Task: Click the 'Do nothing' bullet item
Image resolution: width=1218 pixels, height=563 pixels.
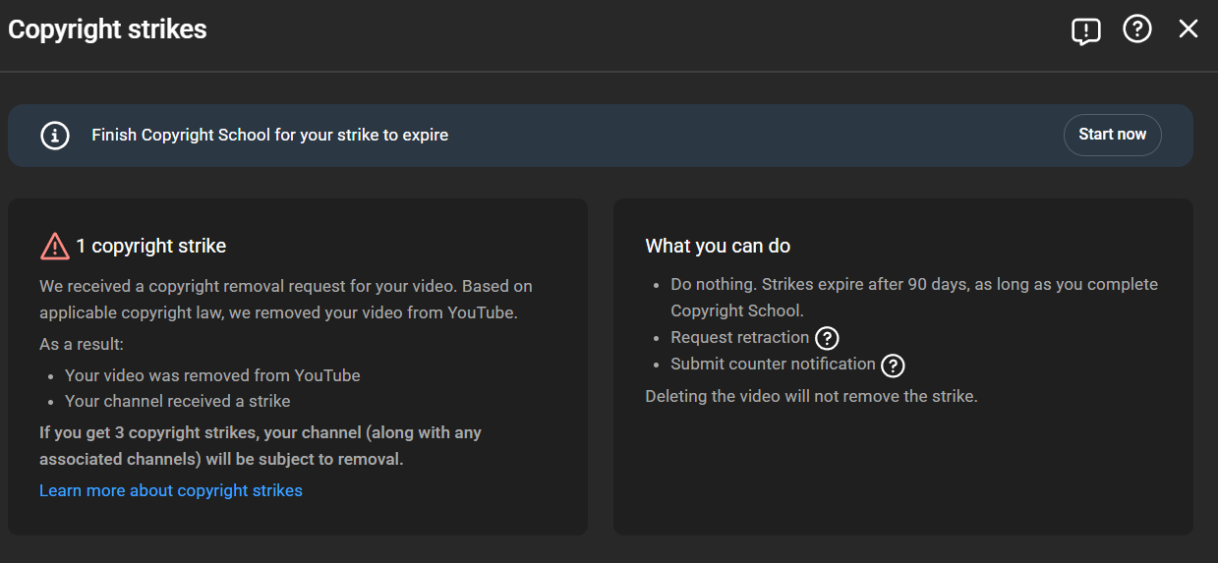Action: [913, 297]
